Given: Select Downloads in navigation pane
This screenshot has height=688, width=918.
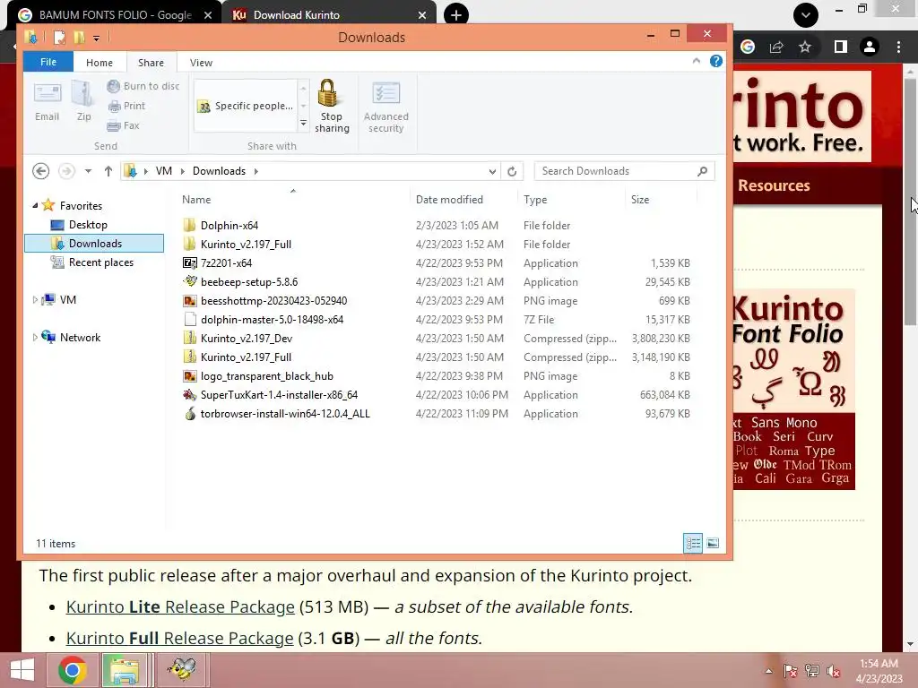Looking at the screenshot, I should coord(94,244).
